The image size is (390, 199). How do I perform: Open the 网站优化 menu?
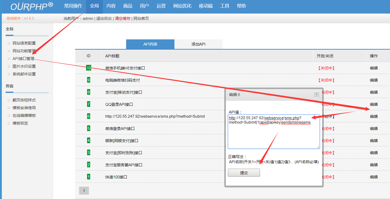(182, 6)
